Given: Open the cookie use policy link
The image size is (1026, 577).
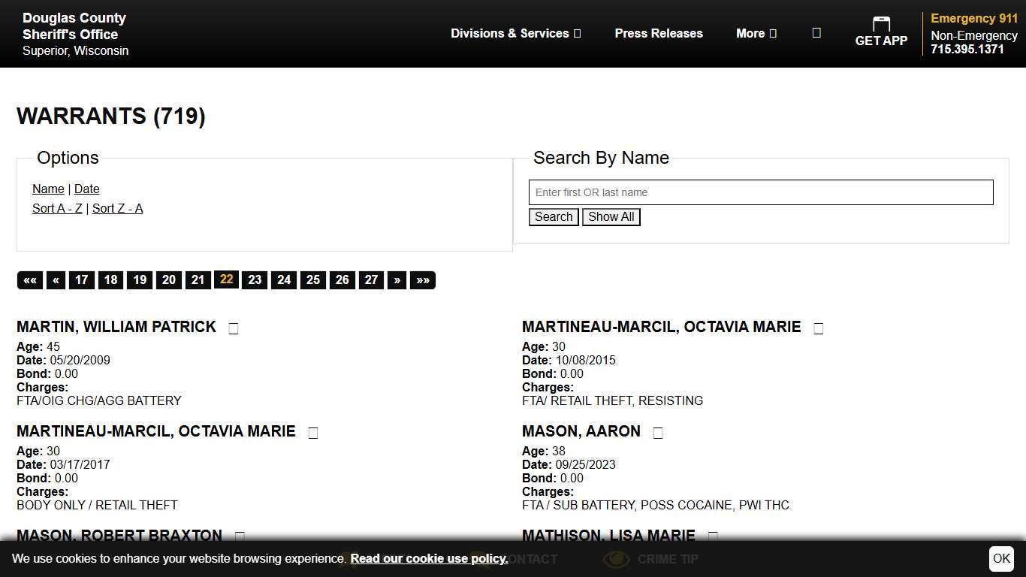Looking at the screenshot, I should tap(429, 558).
